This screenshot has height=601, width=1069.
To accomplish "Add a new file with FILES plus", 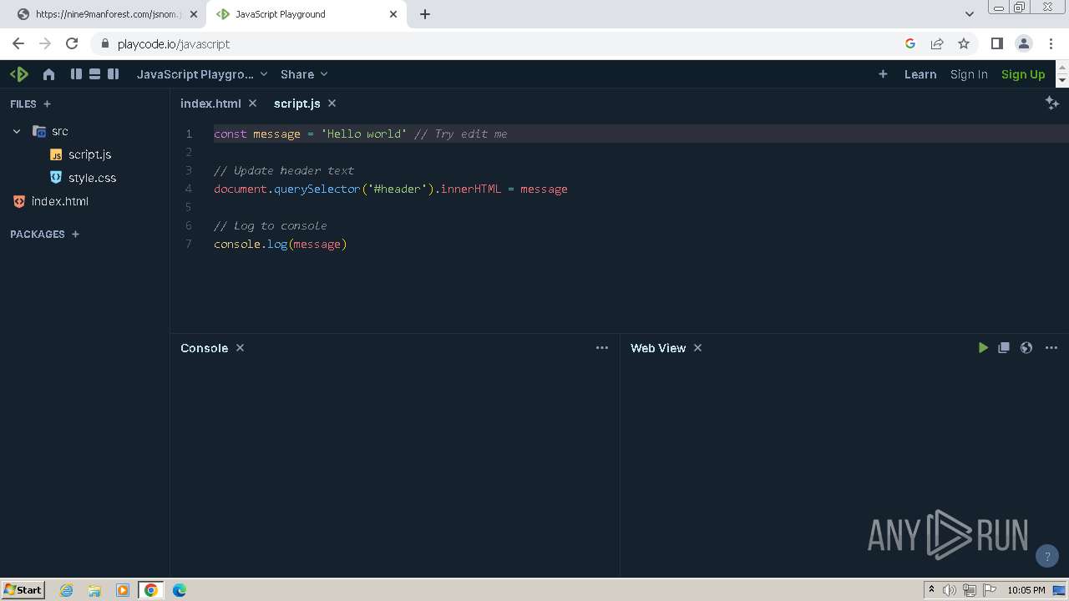I will pyautogui.click(x=47, y=104).
